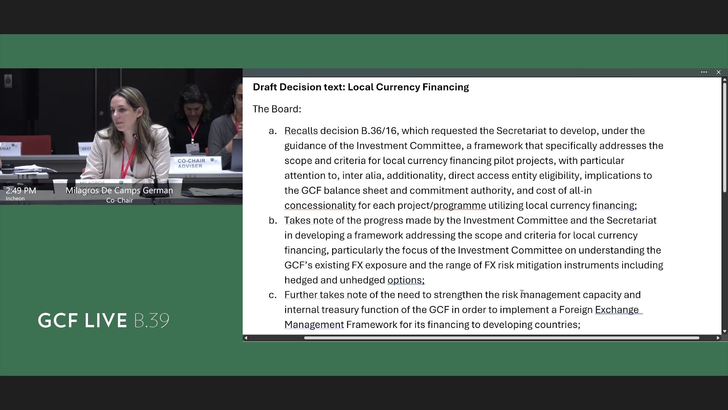Click the underlined phrase 'Further takes note'

[326, 295]
